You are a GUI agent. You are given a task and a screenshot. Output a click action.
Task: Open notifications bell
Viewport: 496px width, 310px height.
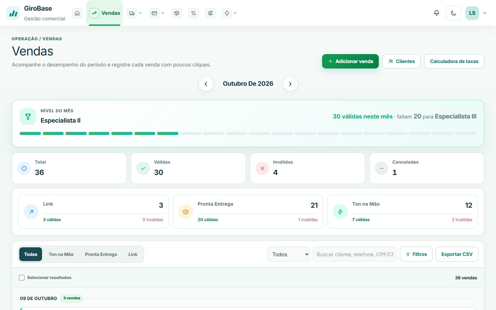point(436,13)
